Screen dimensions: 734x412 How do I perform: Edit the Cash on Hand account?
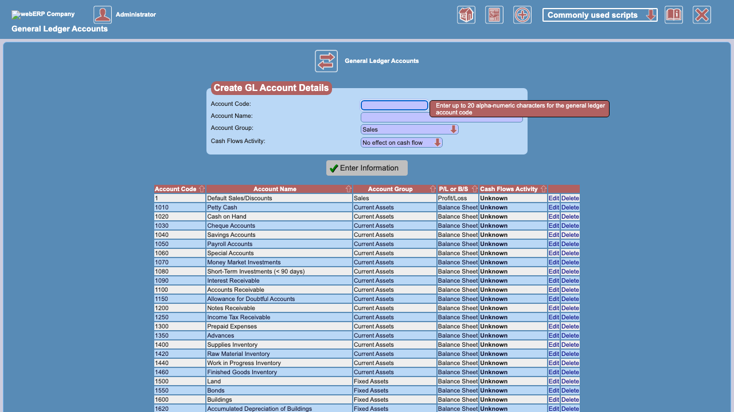(553, 216)
